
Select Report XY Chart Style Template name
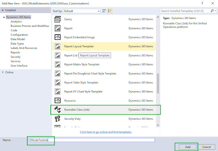(83, 91)
